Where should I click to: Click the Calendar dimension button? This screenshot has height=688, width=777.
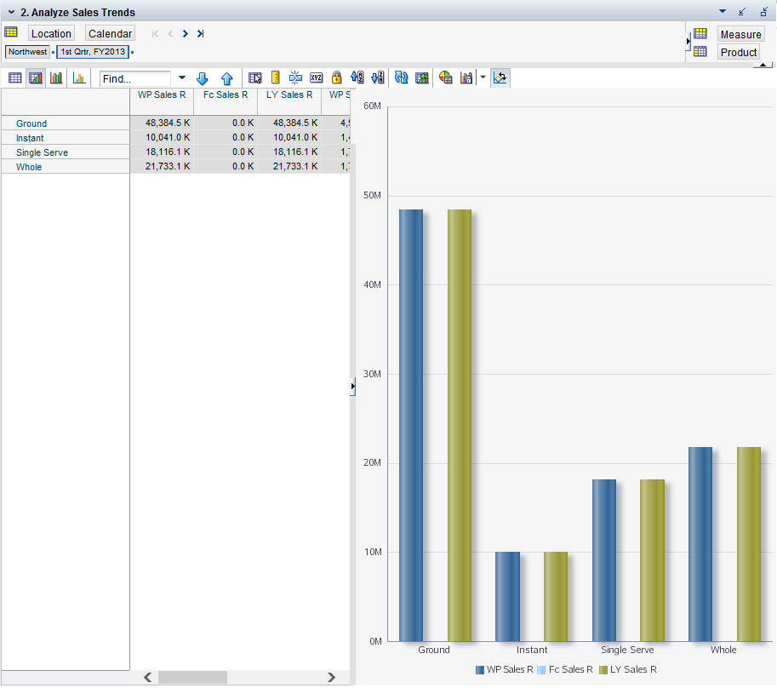110,33
